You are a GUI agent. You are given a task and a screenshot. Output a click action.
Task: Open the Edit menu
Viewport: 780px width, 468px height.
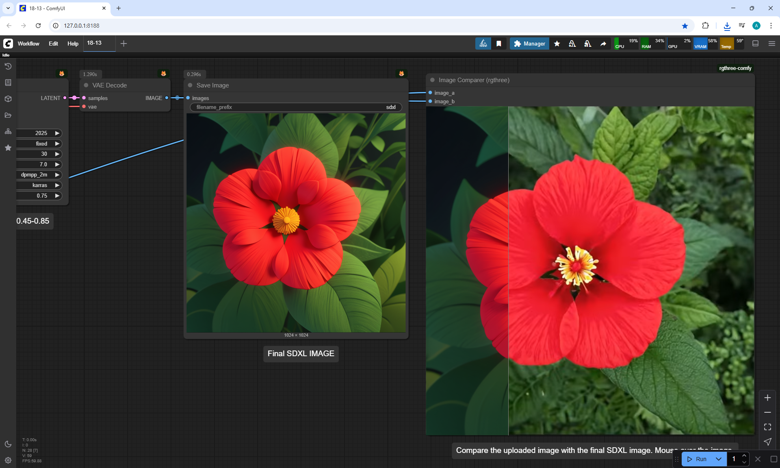tap(53, 44)
